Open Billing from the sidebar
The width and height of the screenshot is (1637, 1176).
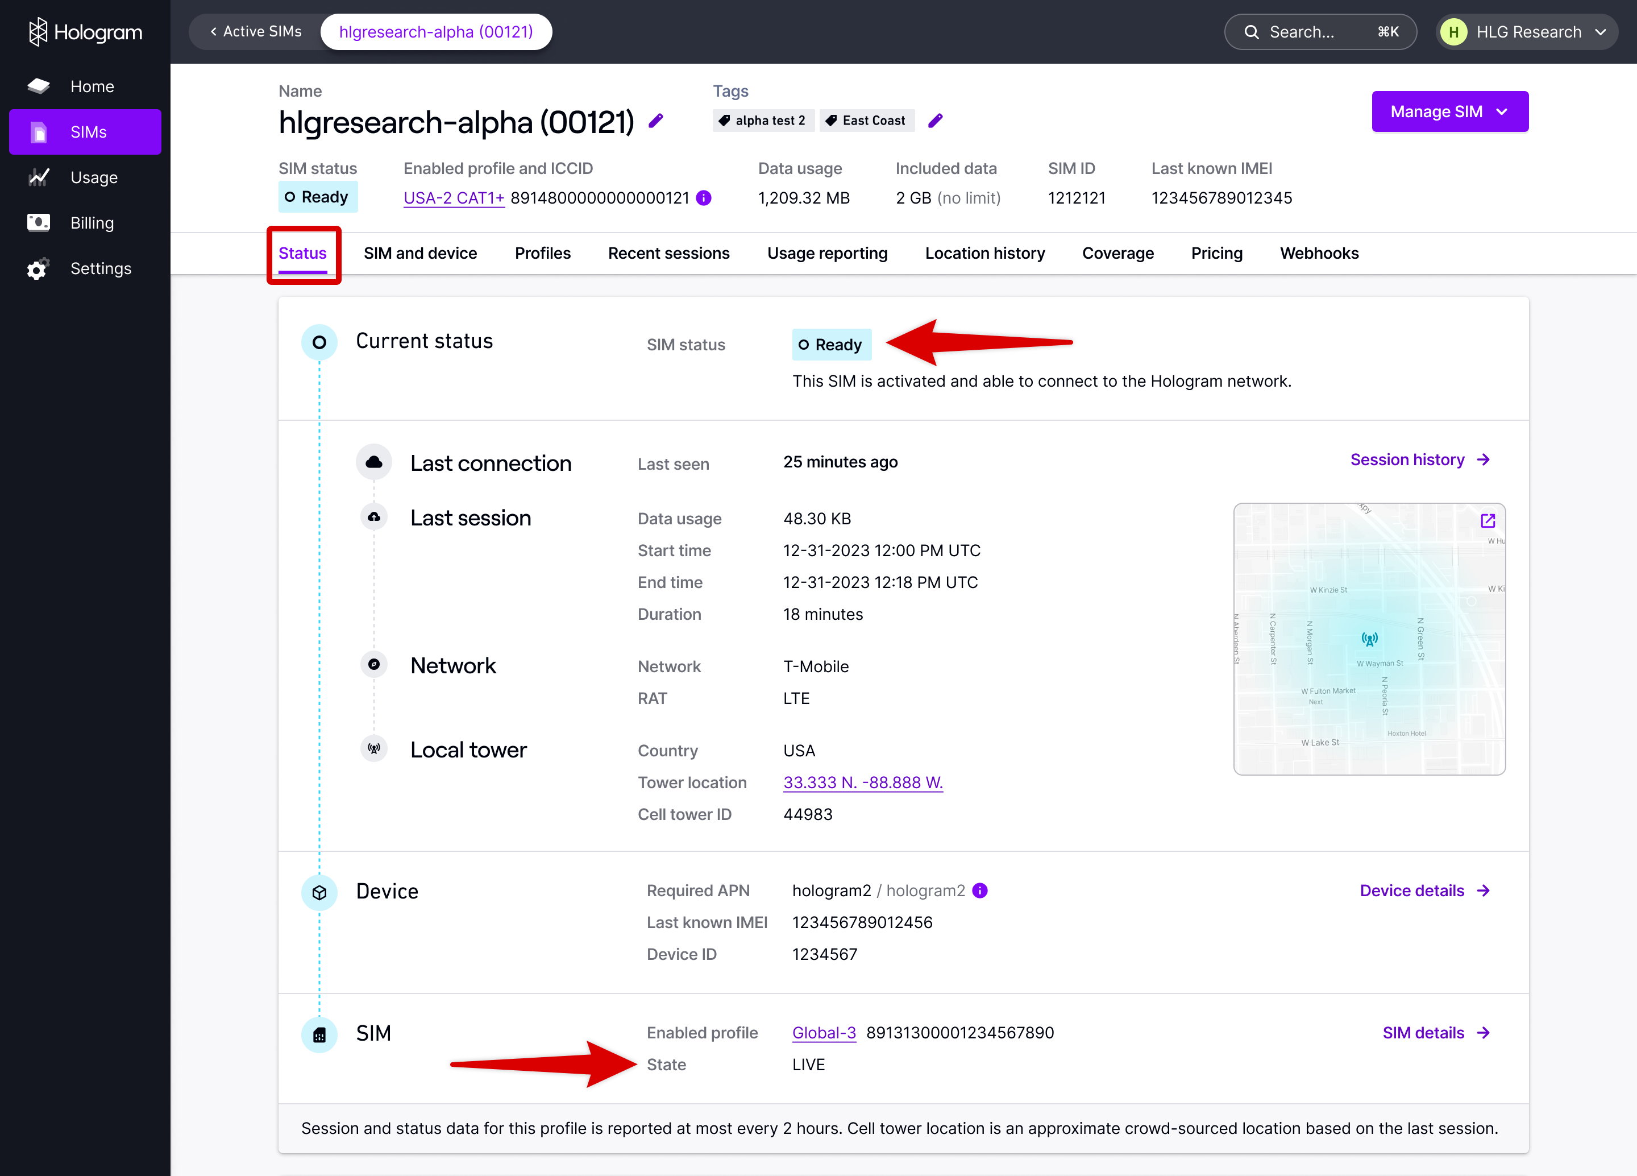86,222
